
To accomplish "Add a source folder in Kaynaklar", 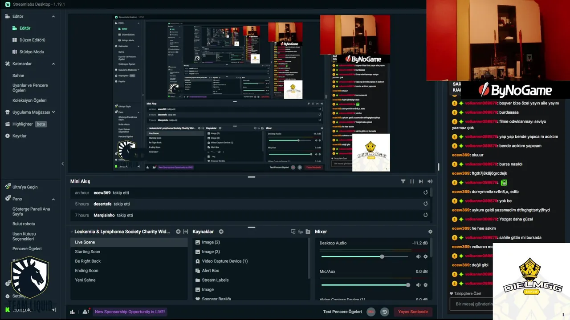I will [307, 232].
